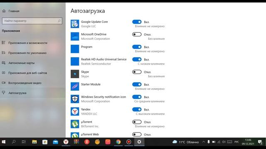The image size is (266, 149).
Task: Click the battery tray icon
Action: tap(214, 142)
